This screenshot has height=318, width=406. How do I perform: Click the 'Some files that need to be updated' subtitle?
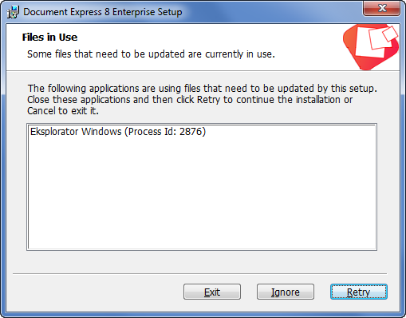[151, 54]
